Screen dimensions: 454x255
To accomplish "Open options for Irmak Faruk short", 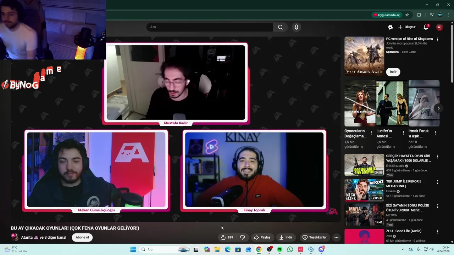I will tap(435, 133).
